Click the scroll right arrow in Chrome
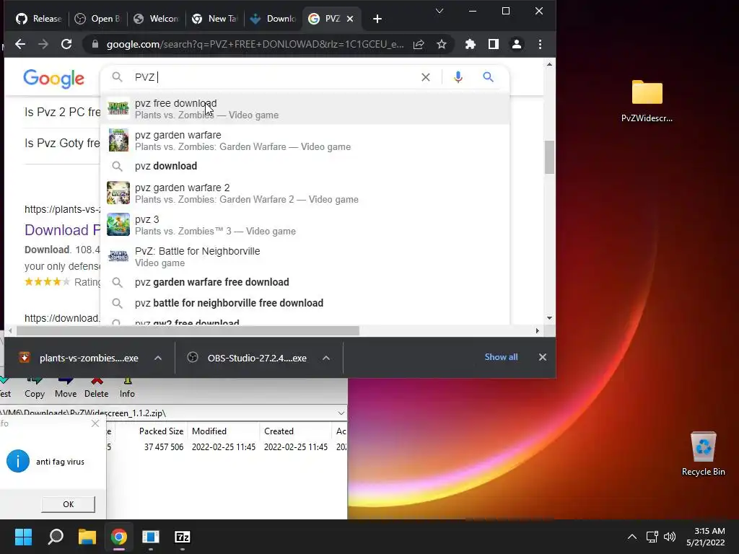 coord(537,331)
